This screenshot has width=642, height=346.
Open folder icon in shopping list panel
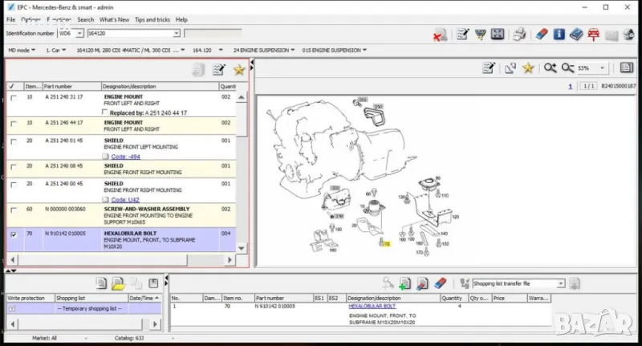coord(118,283)
